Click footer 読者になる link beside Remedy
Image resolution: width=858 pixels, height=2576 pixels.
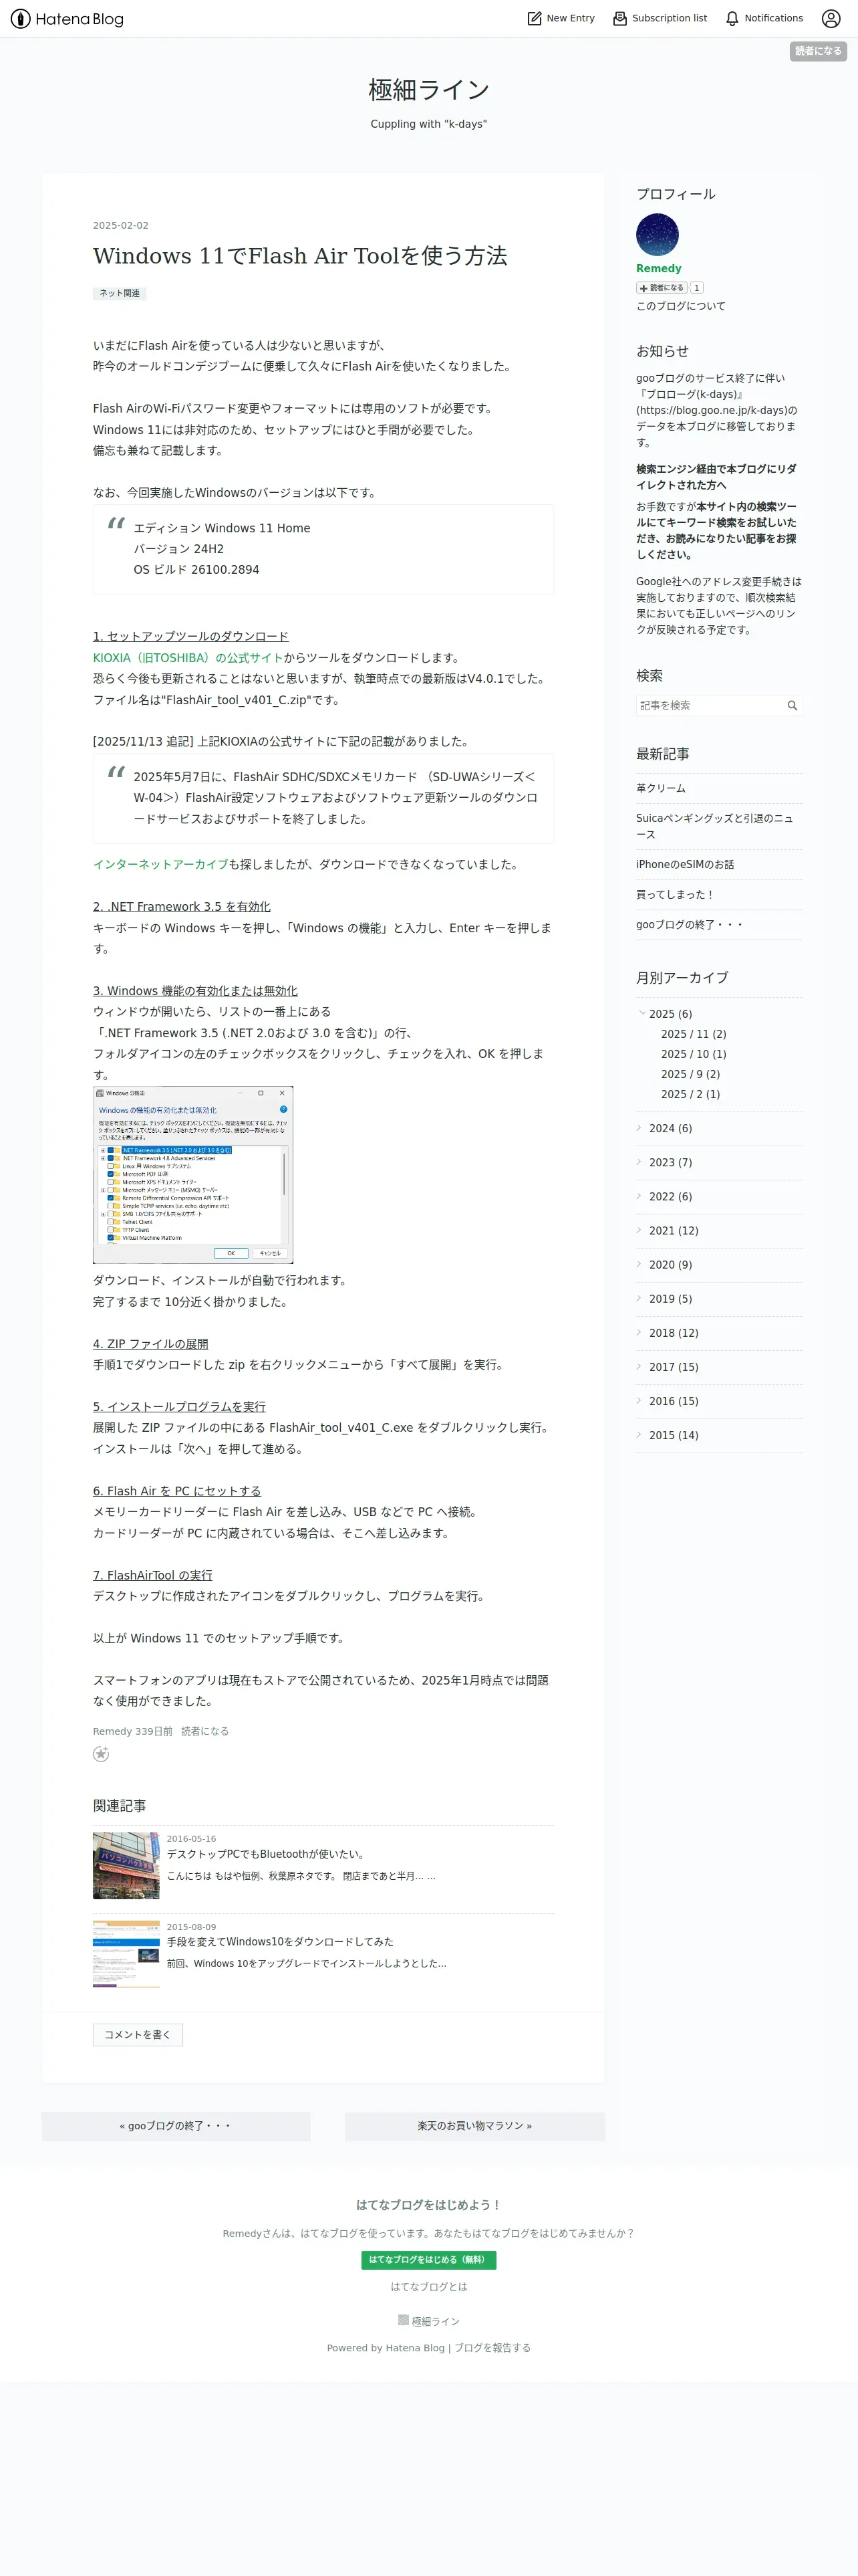(204, 1731)
